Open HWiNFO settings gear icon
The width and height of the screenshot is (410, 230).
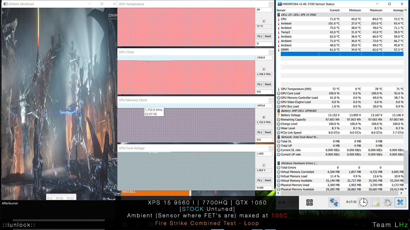coord(388,202)
